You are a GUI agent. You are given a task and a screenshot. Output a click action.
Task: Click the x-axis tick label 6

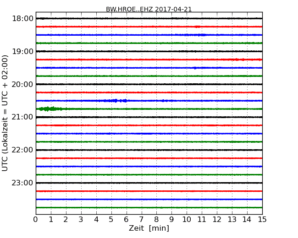pos(127,220)
